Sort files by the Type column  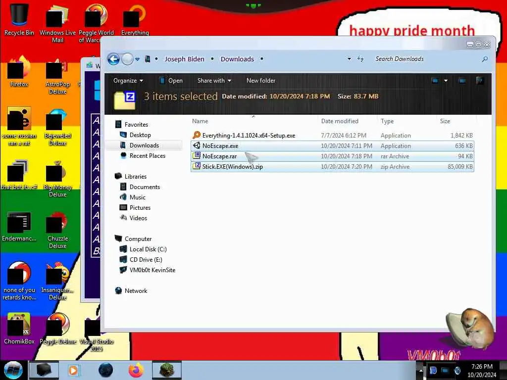pos(387,121)
